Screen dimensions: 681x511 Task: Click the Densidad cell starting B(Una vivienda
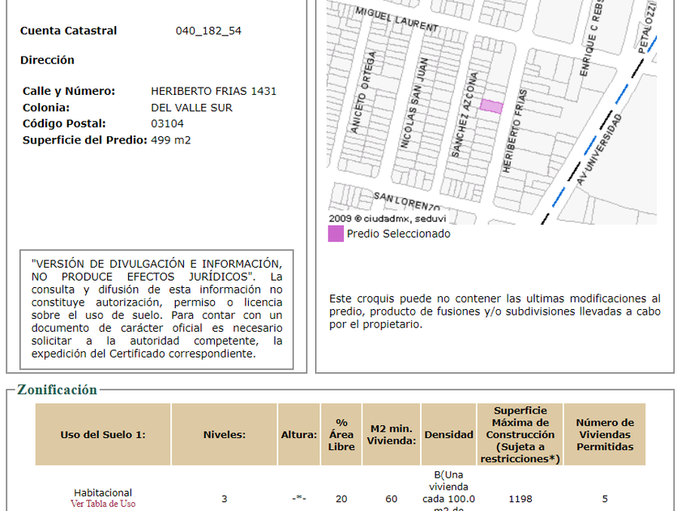(x=448, y=491)
